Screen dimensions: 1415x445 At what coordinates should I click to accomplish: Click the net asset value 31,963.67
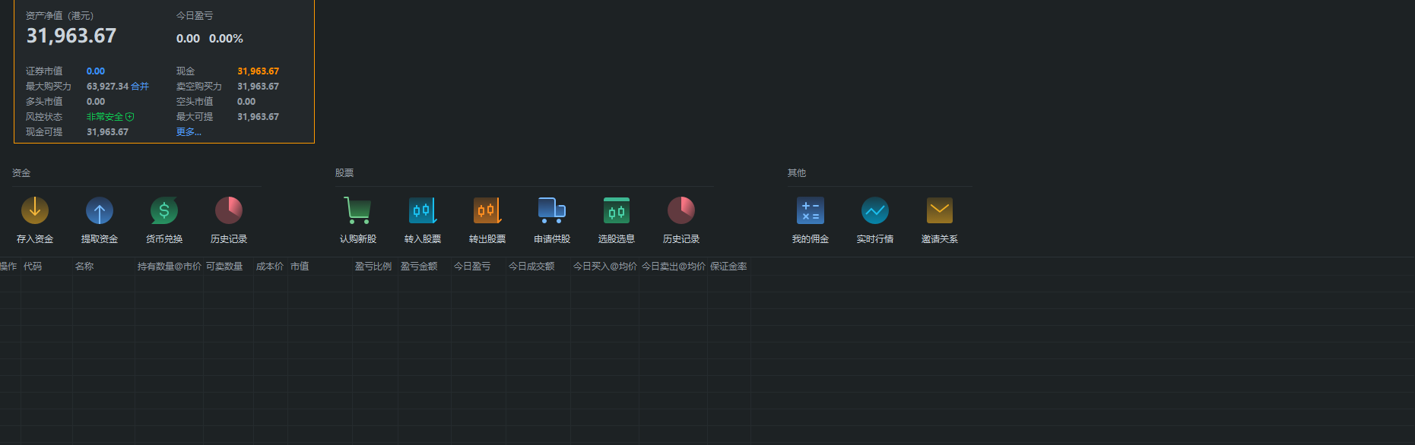tap(71, 36)
